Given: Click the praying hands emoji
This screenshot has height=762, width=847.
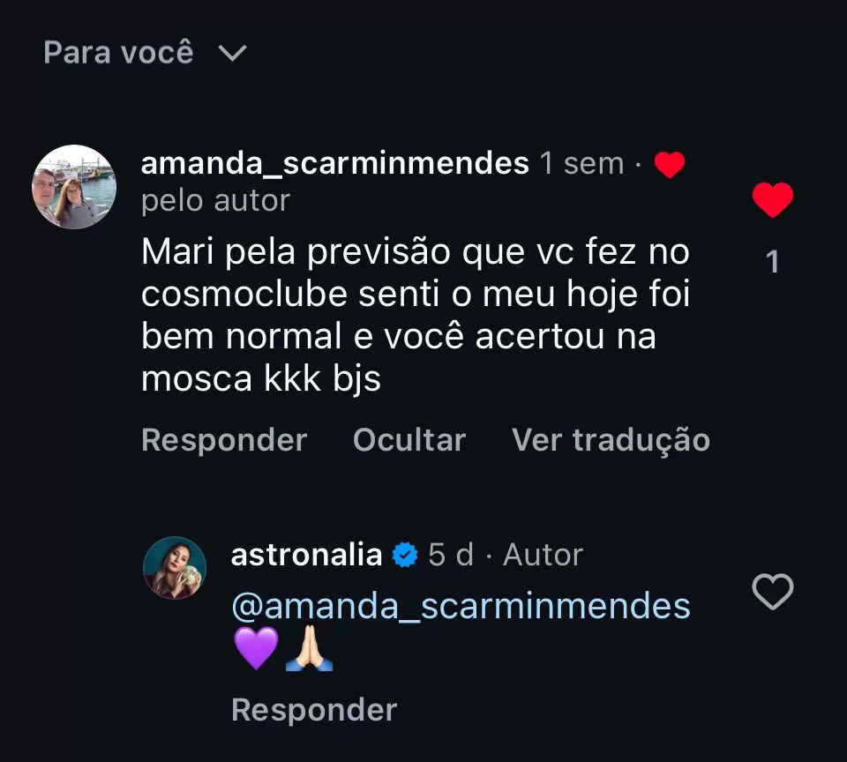Looking at the screenshot, I should 309,648.
